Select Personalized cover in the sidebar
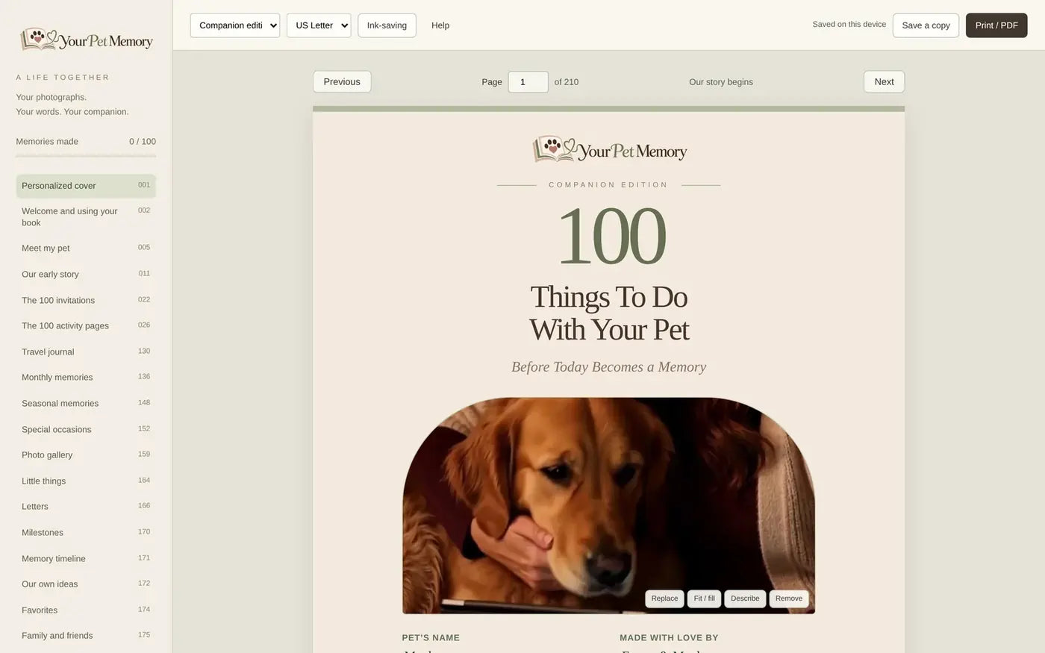 pos(86,186)
